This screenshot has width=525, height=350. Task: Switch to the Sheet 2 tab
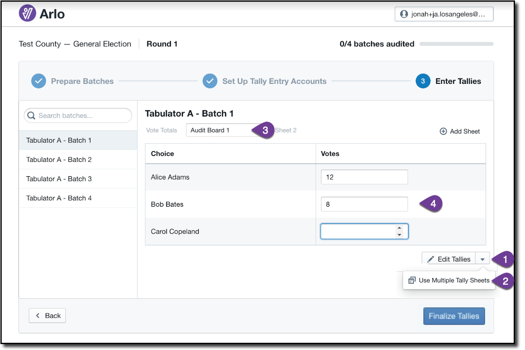286,131
